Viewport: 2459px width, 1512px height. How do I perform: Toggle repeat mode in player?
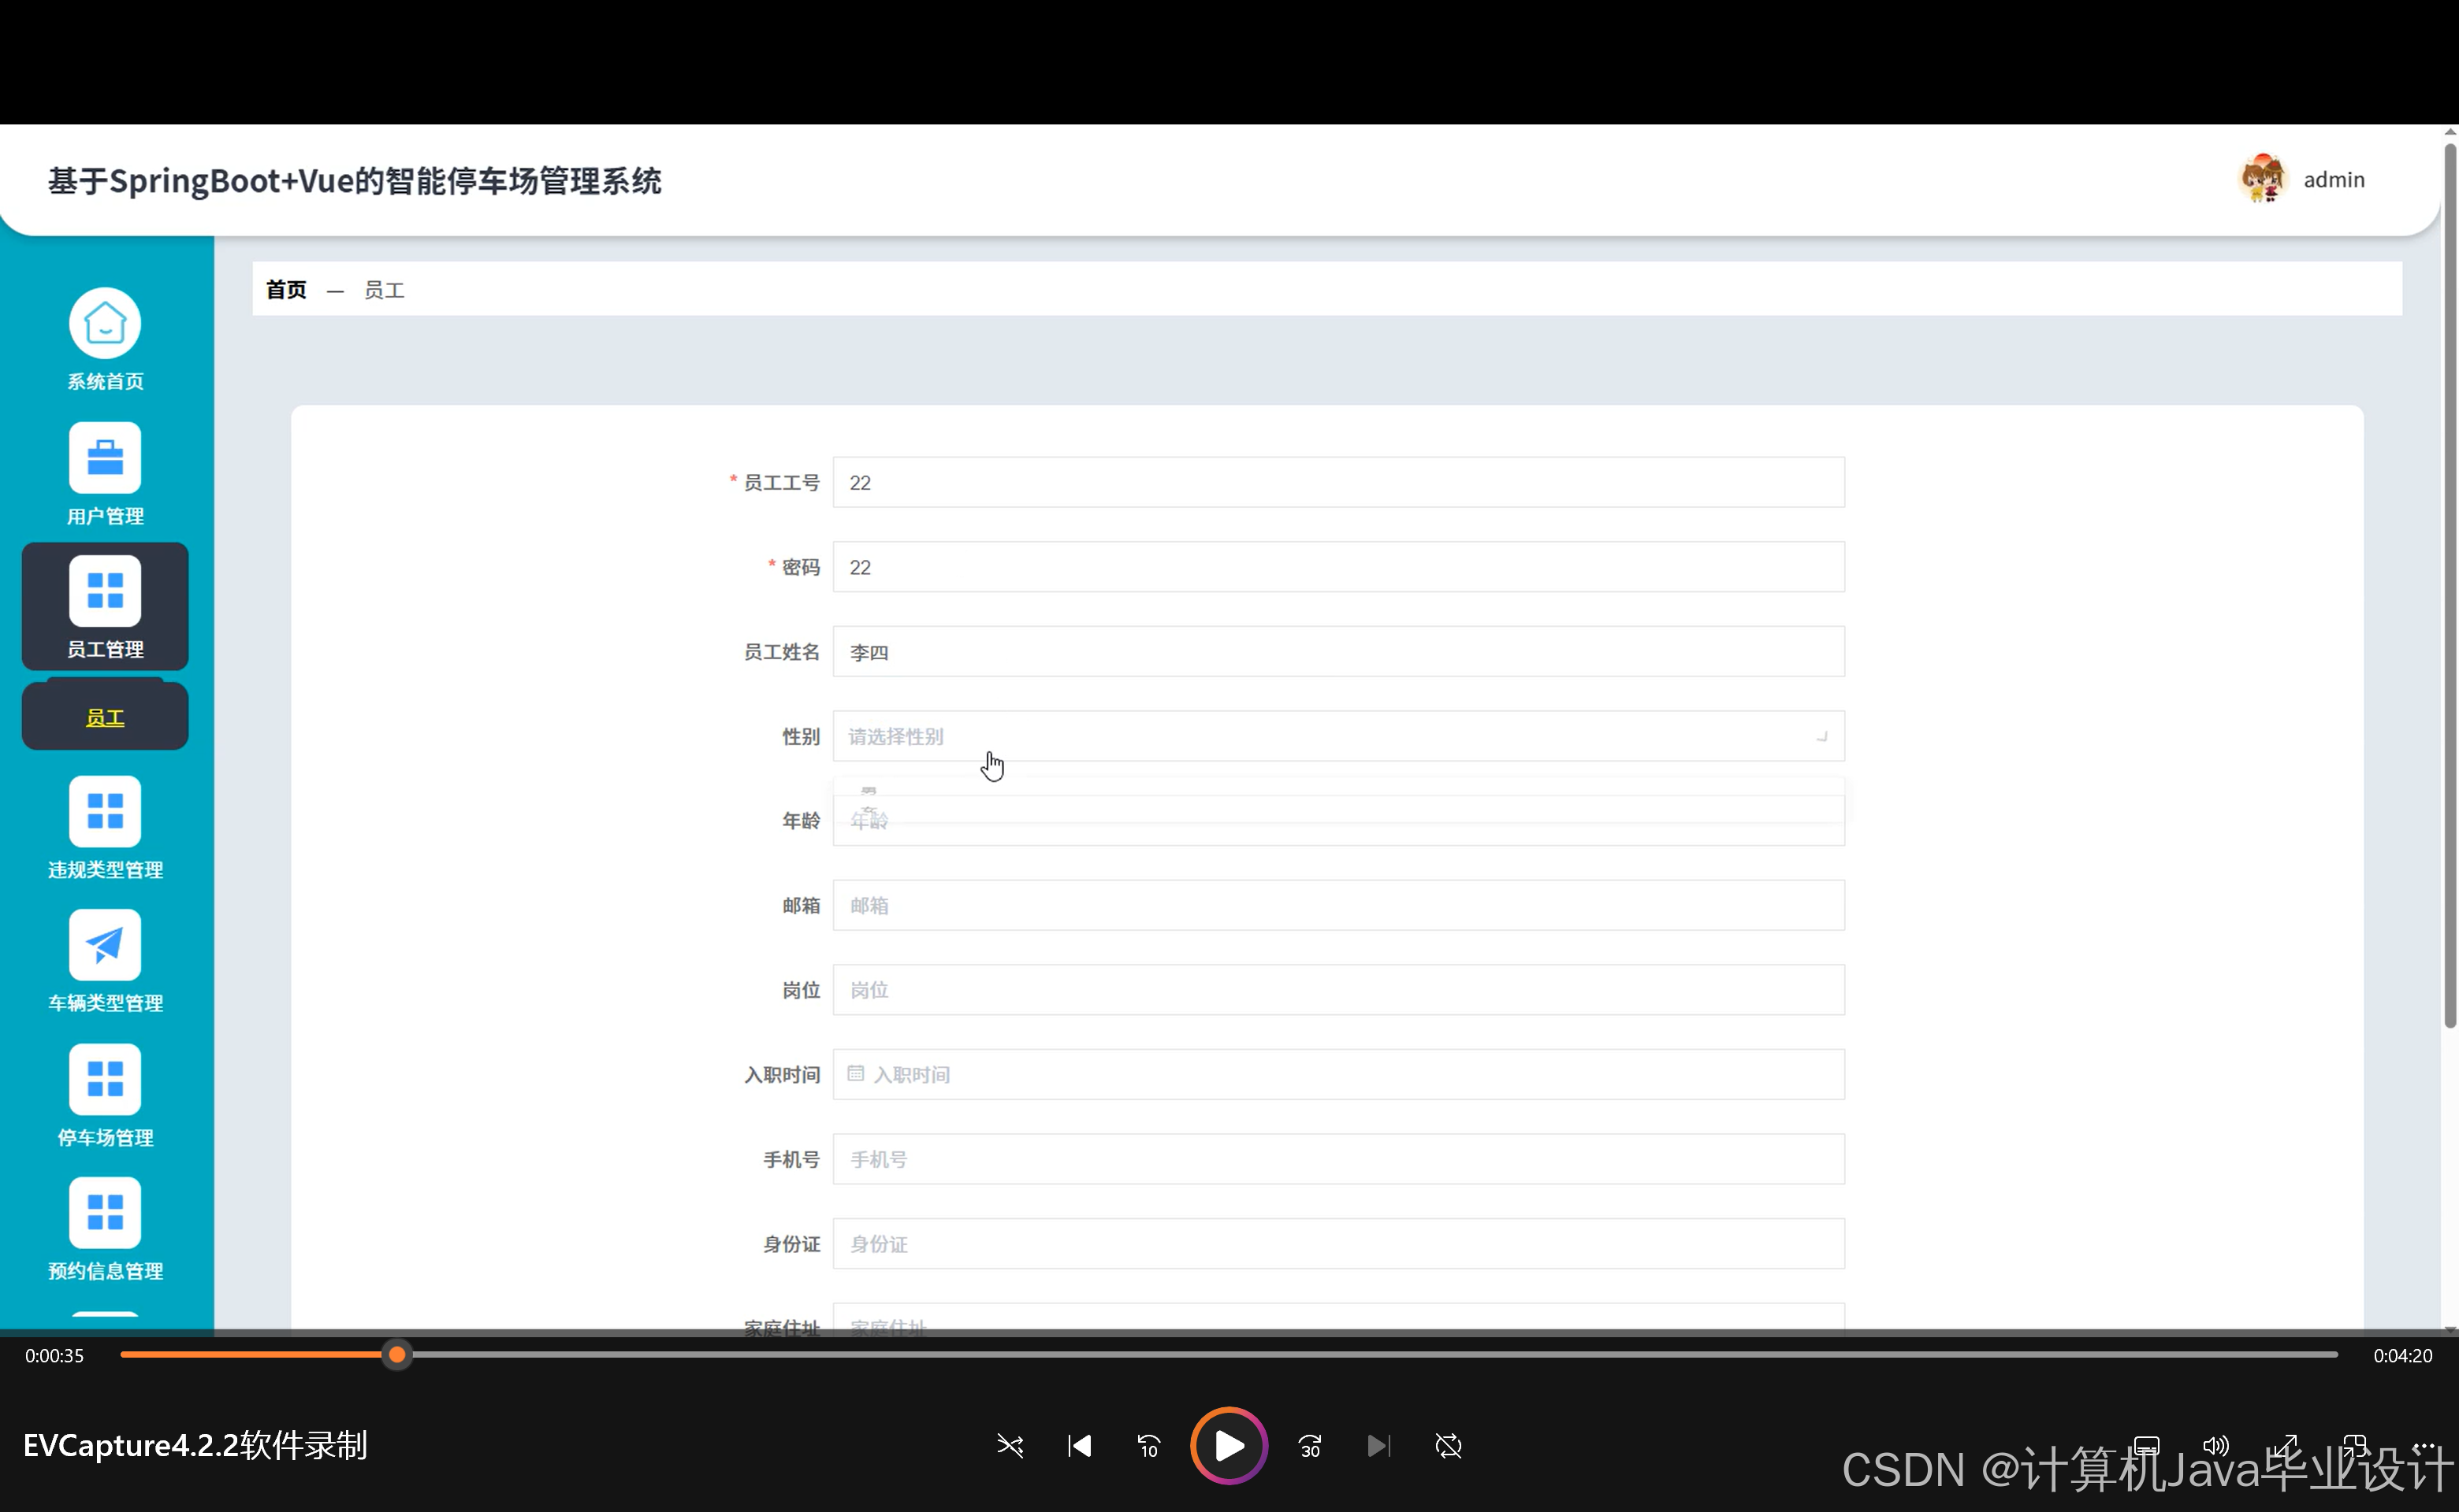pyautogui.click(x=1448, y=1446)
